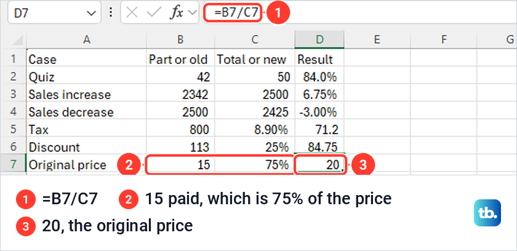
Task: Select the cell with value 800
Action: click(180, 129)
